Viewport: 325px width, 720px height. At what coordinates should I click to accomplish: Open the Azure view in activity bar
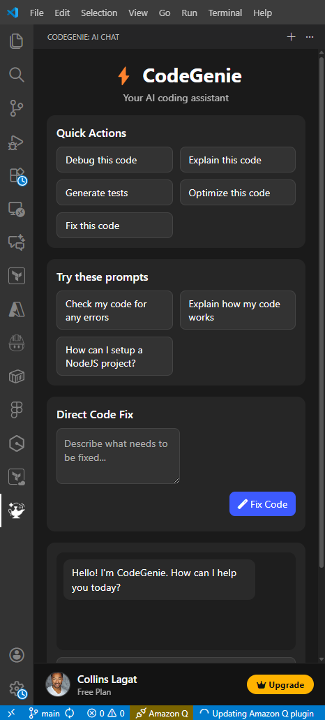[x=17, y=309]
